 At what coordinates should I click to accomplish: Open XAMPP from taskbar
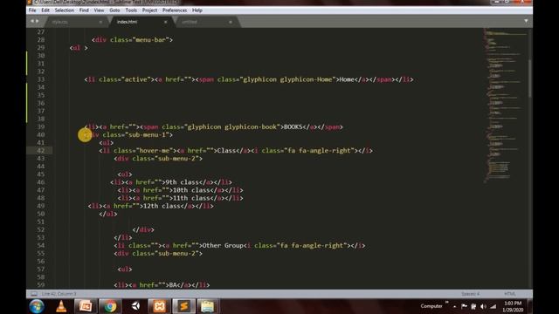(159, 306)
